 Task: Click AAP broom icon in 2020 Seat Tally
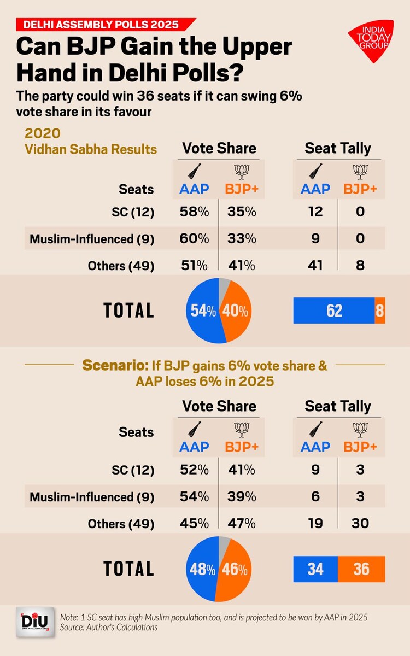pyautogui.click(x=315, y=171)
